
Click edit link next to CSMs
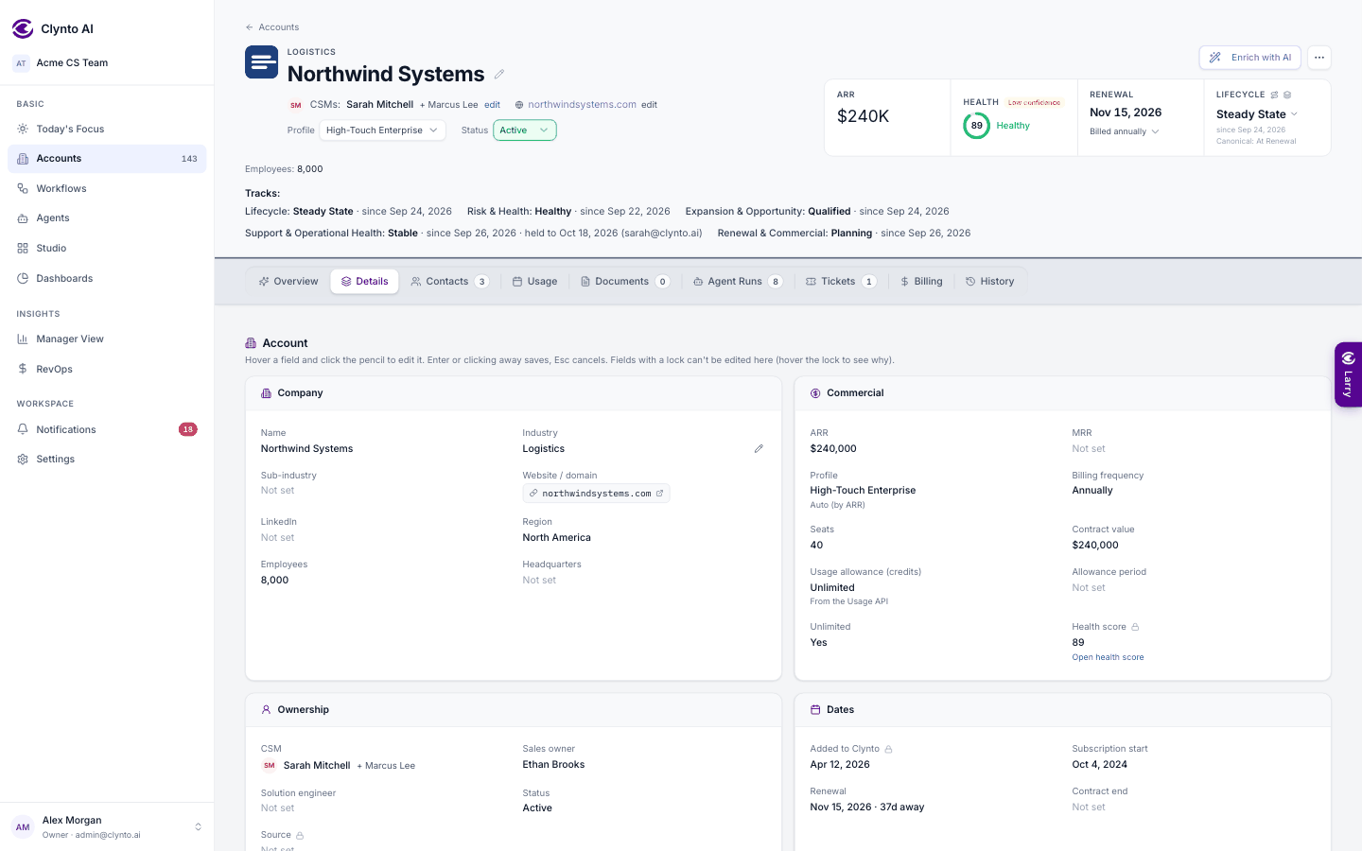(493, 105)
